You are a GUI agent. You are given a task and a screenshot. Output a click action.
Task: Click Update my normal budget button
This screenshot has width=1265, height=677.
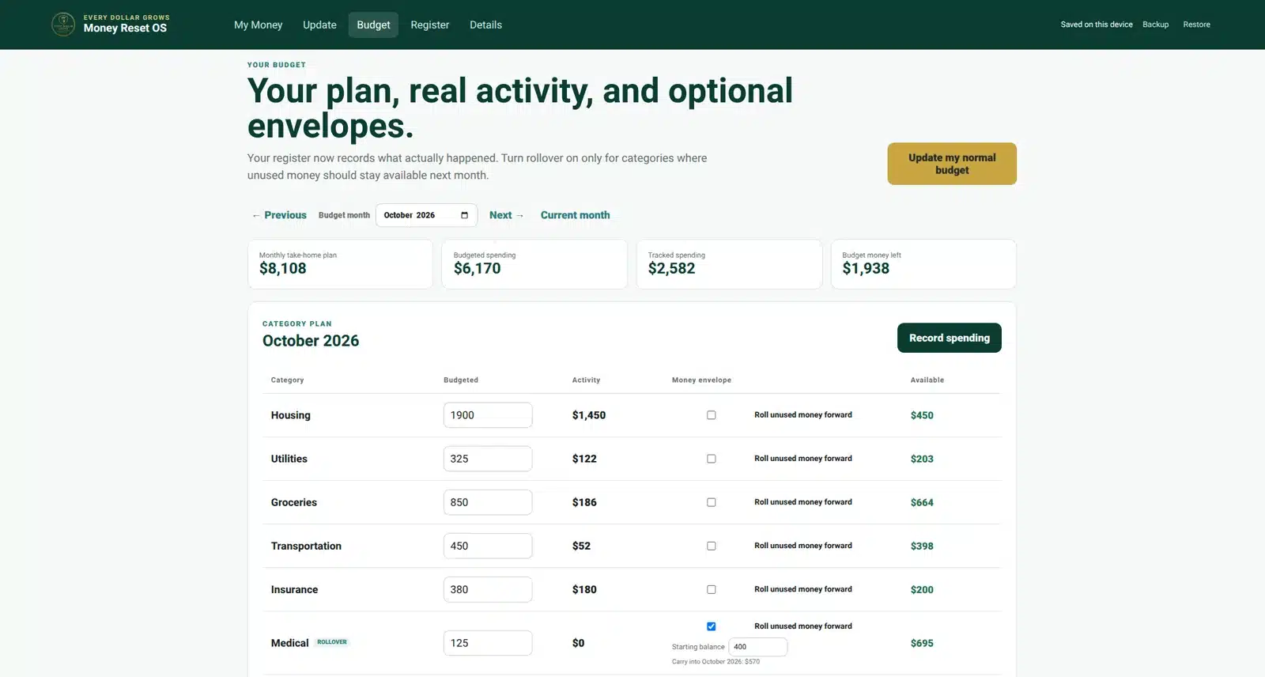pos(952,164)
